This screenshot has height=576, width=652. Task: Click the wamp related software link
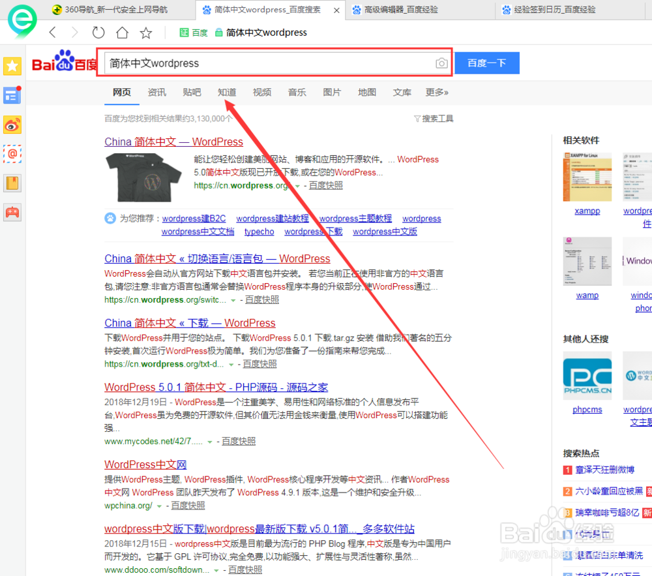coord(587,296)
